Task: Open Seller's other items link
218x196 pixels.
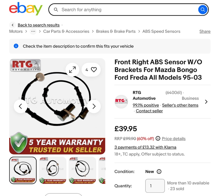Action: tap(180, 105)
